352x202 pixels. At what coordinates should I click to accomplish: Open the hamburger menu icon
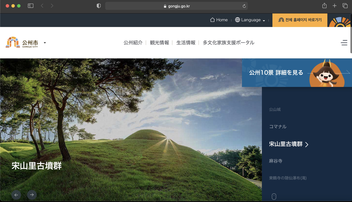(x=344, y=43)
